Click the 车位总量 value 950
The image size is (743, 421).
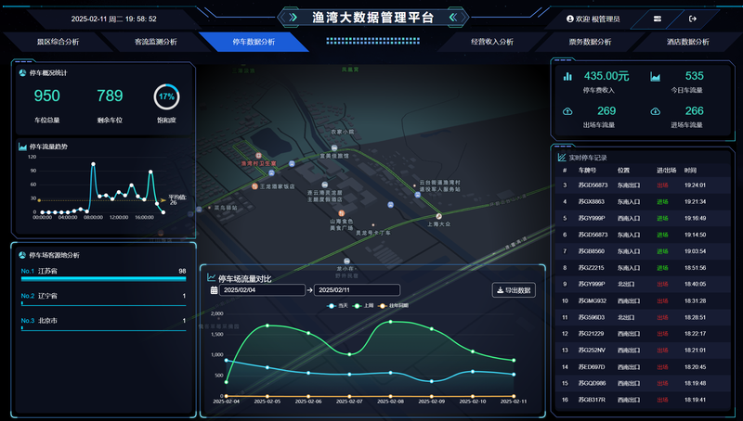point(47,96)
